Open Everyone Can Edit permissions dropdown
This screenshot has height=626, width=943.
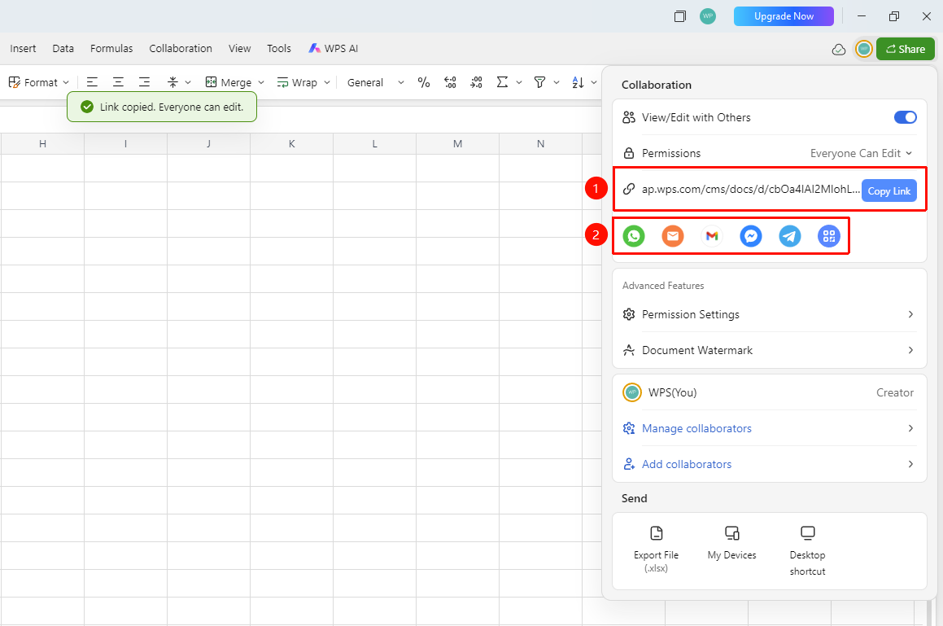tap(861, 154)
